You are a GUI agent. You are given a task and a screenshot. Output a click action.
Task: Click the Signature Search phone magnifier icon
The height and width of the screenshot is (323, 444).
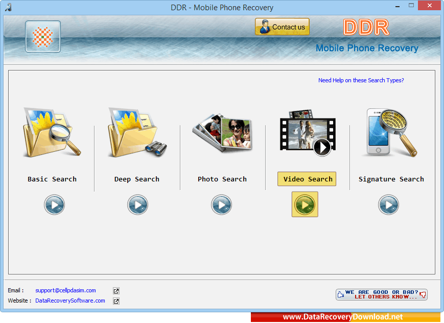click(x=390, y=132)
